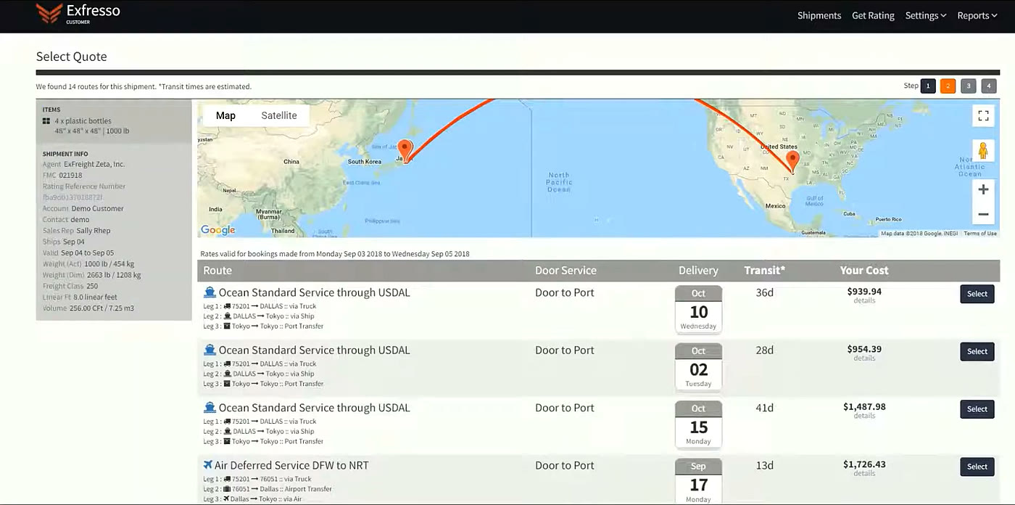1015x505 pixels.
Task: Click the Exfresso logo icon
Action: click(49, 13)
